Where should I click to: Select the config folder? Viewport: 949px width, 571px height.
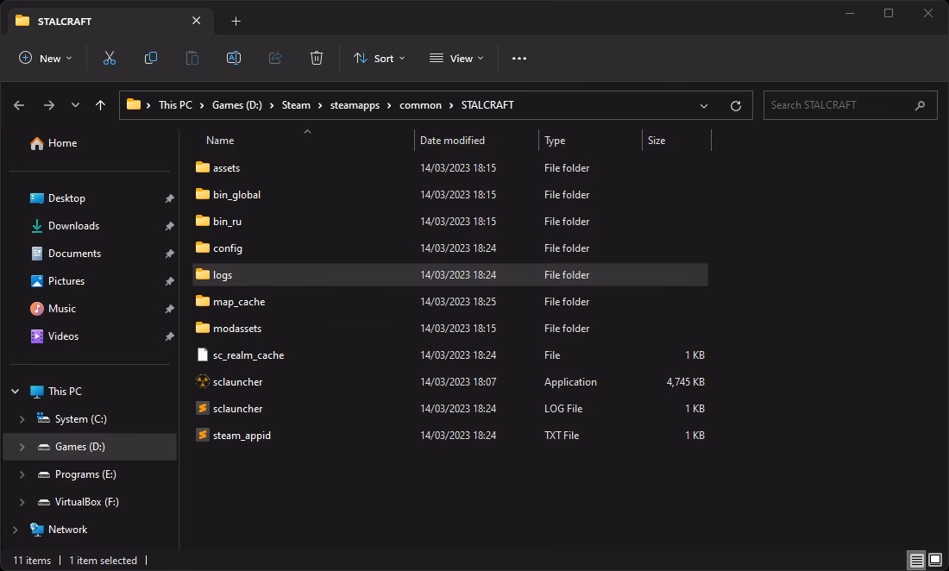pos(450,248)
